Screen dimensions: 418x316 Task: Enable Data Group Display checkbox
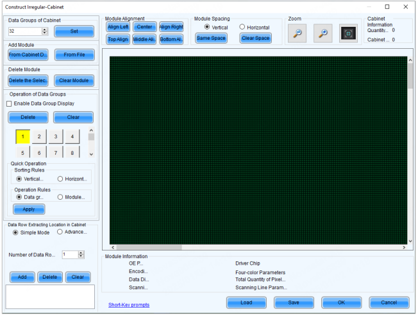pos(9,103)
